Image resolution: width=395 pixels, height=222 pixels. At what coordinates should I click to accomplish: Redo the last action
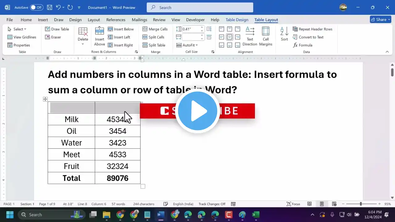[70, 7]
